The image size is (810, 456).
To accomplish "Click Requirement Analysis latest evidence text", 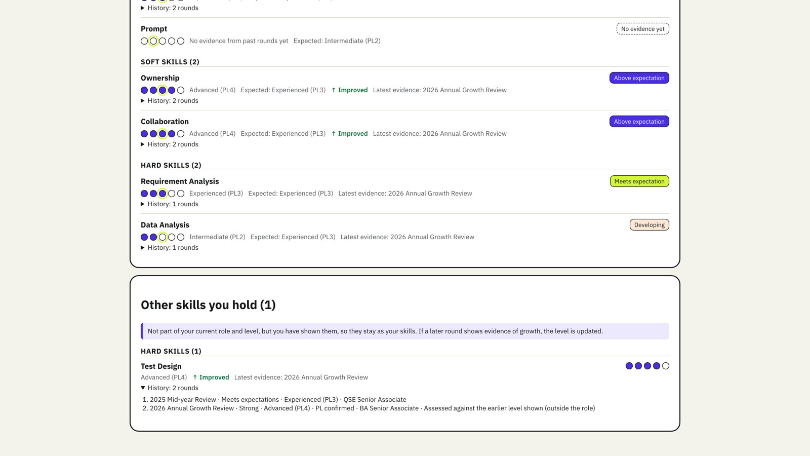I will (405, 194).
